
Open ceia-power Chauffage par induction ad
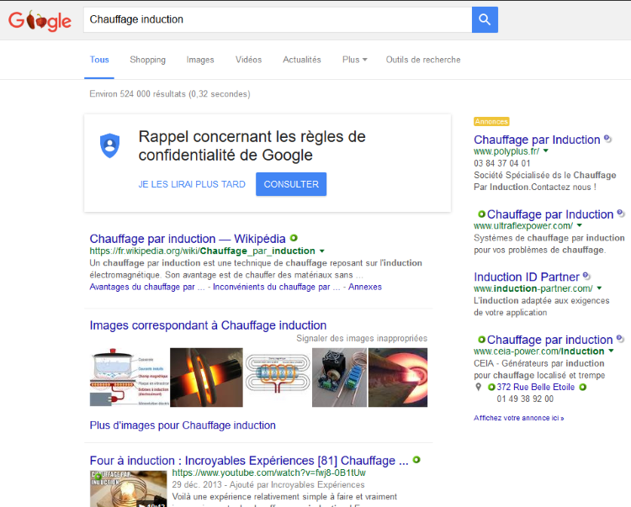549,340
